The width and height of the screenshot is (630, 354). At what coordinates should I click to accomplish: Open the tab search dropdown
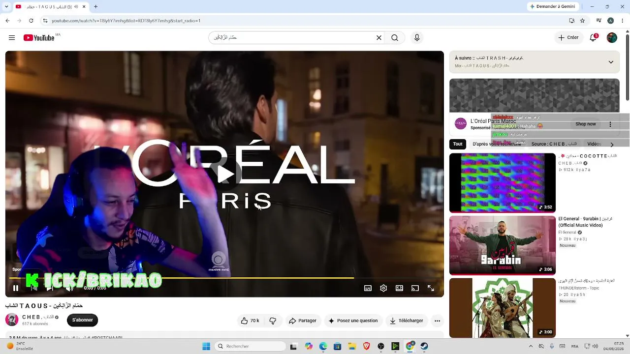pos(7,7)
